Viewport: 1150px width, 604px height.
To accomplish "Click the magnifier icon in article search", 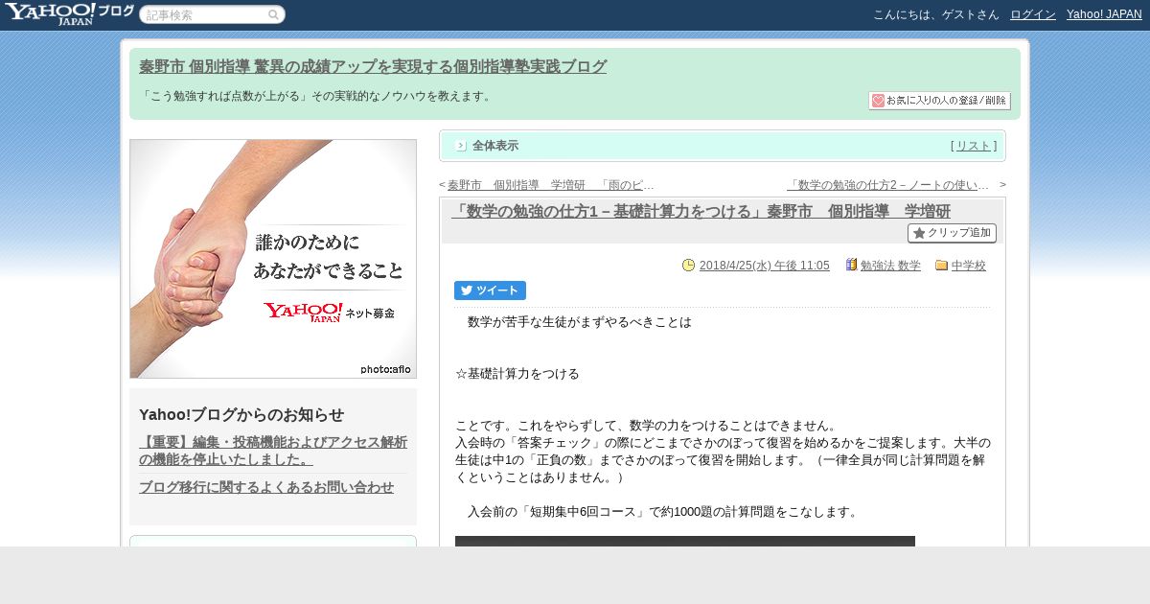I will (274, 15).
